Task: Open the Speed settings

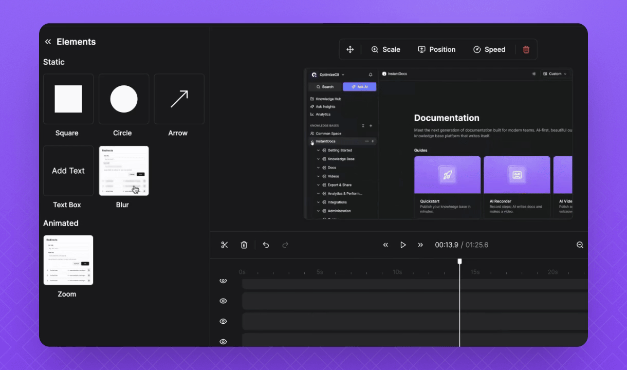Action: point(489,50)
